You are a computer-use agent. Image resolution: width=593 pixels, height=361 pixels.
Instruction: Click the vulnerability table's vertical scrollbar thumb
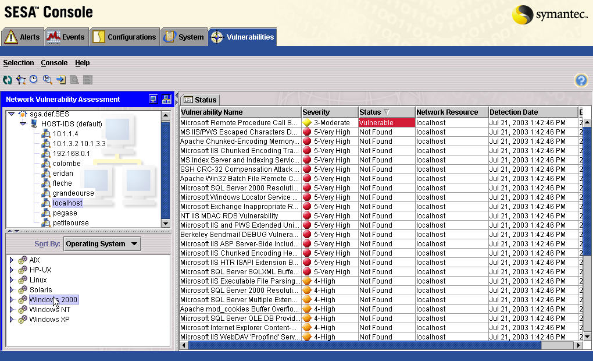[587, 192]
